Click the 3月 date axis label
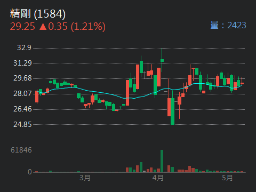Image resolution: width=256 pixels, height=192 pixels. tap(85, 178)
